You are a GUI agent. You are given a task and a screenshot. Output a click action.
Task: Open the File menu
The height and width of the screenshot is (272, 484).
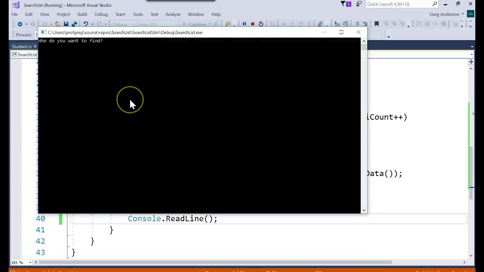coord(14,14)
